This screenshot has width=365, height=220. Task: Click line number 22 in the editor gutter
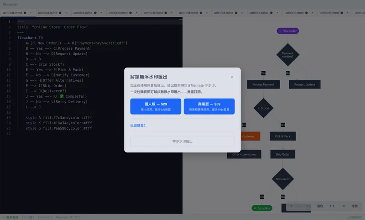coord(9,134)
